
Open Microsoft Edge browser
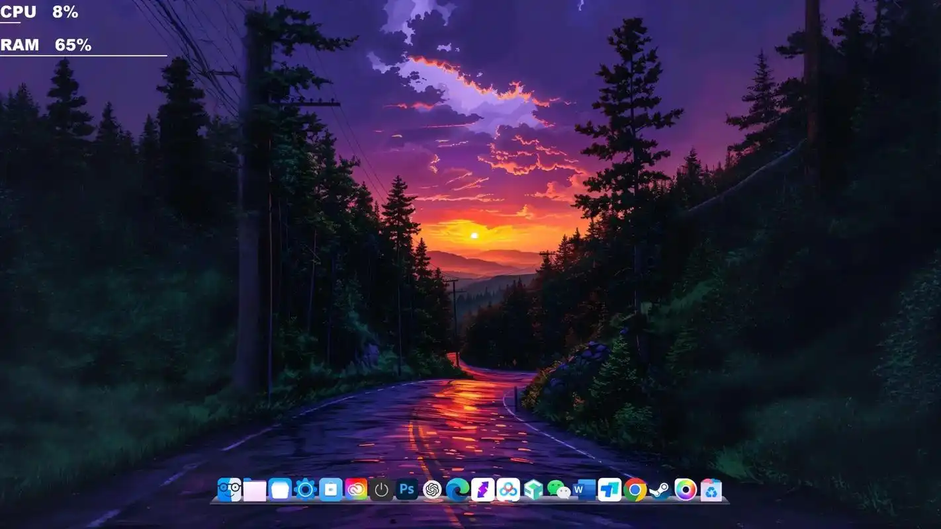(x=459, y=489)
